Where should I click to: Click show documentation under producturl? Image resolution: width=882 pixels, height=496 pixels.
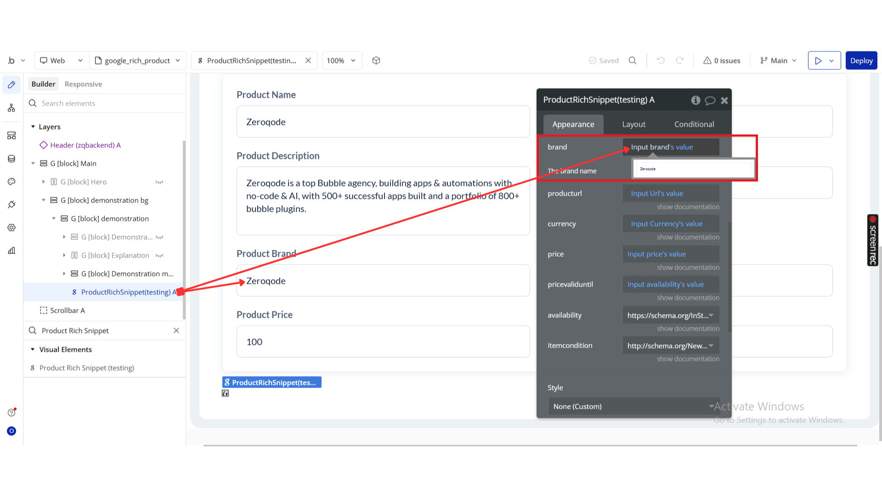(x=688, y=207)
